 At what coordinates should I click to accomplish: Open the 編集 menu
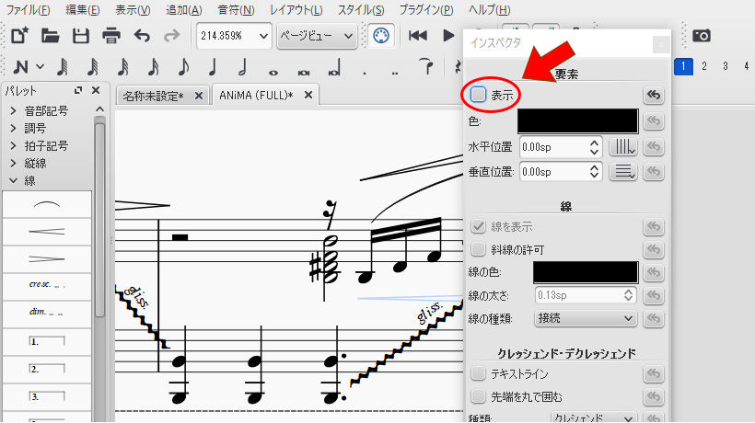[82, 9]
